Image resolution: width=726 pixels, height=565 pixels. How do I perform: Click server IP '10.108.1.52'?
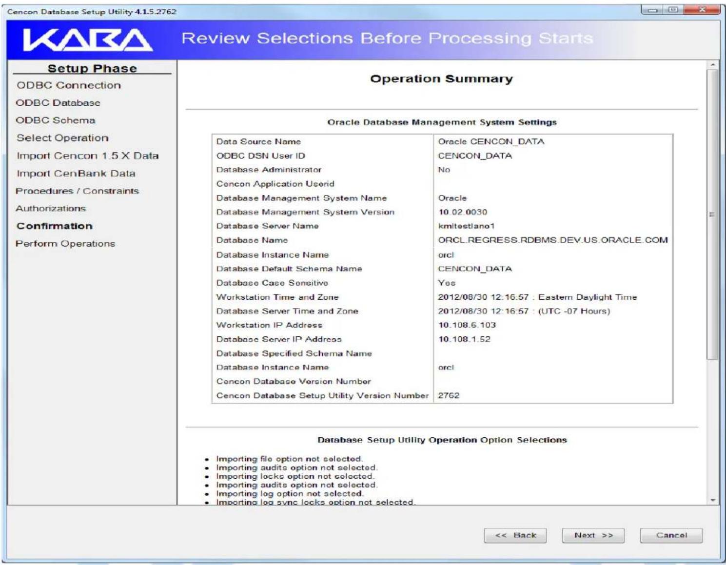pos(464,339)
